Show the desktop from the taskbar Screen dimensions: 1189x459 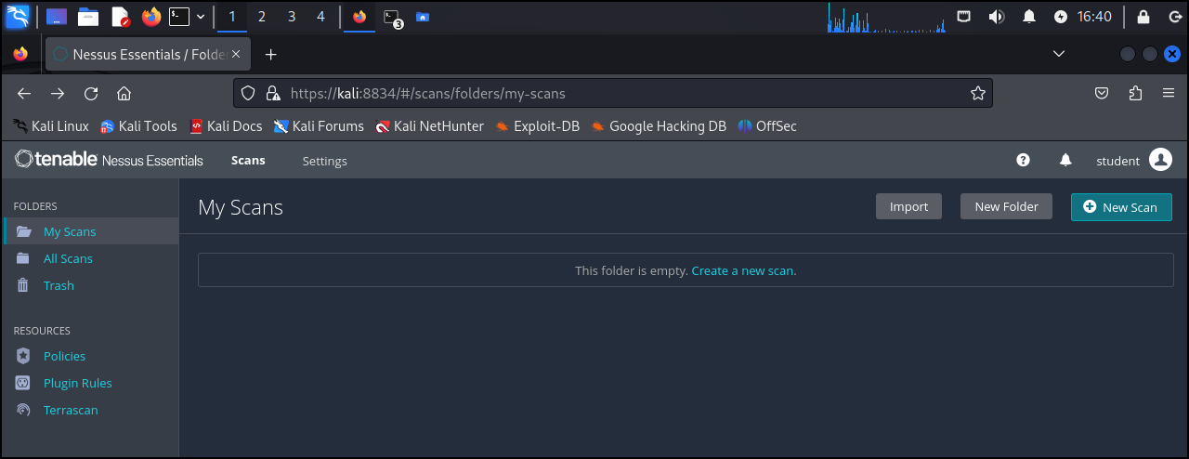click(x=57, y=16)
